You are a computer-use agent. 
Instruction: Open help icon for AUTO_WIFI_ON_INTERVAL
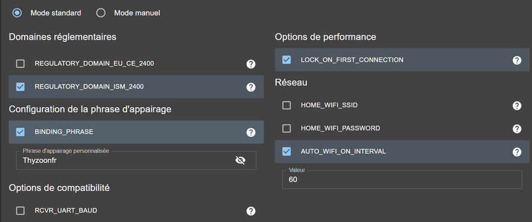click(x=517, y=152)
